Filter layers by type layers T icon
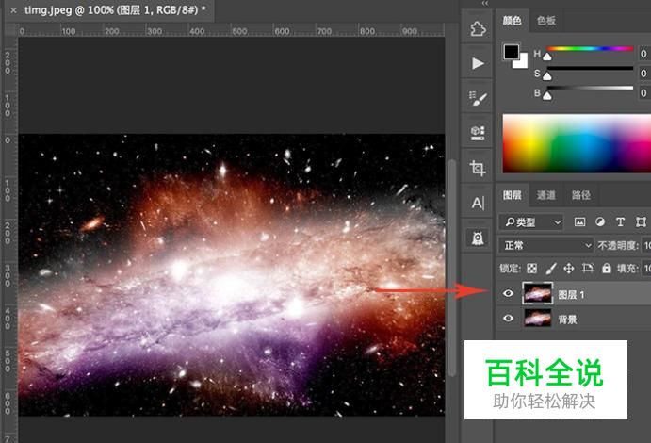Image resolution: width=651 pixels, height=443 pixels. tap(620, 222)
